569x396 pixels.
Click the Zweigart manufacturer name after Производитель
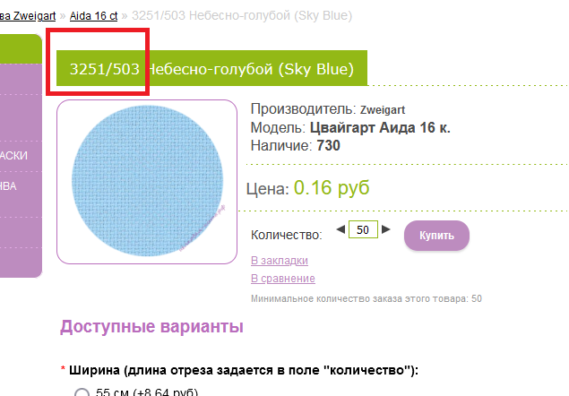(383, 110)
